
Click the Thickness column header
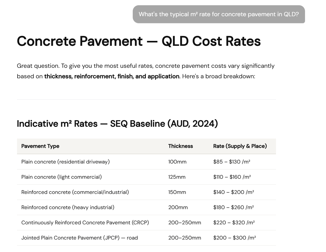pos(180,146)
